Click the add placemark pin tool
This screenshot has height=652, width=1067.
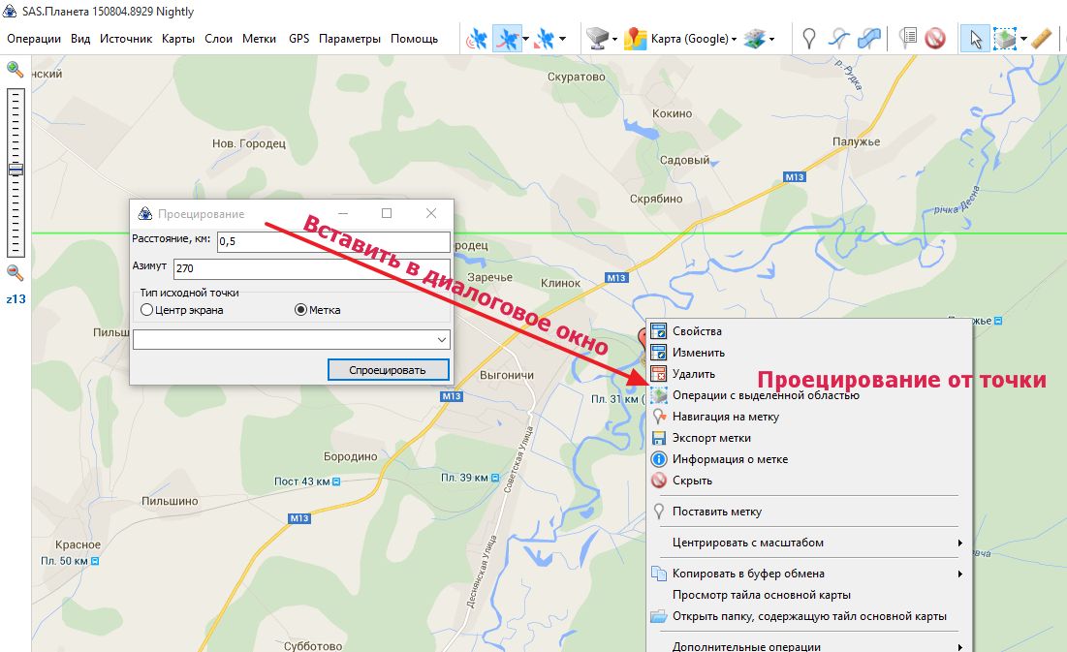pyautogui.click(x=809, y=39)
